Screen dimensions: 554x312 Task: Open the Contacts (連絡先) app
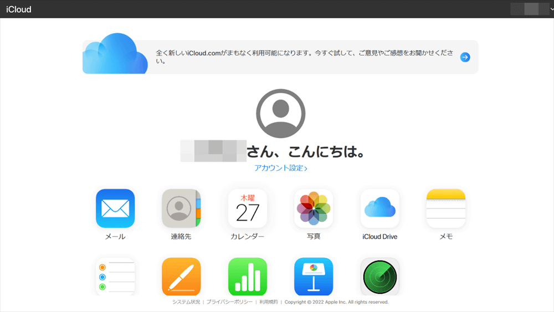click(181, 208)
